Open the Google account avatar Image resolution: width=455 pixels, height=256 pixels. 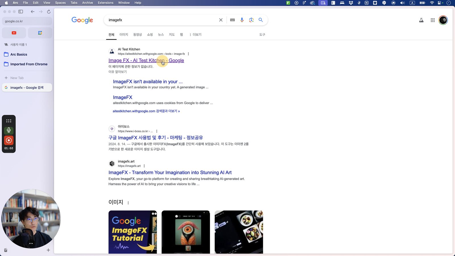point(443,20)
